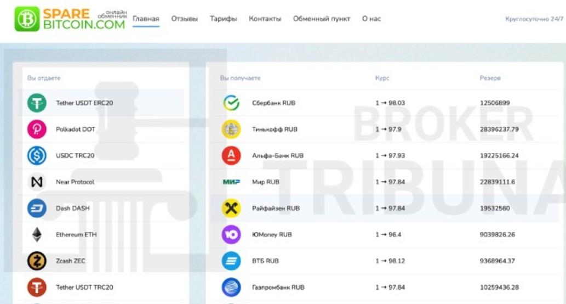Pick the Газпромбанк globe icon
The image size is (566, 304).
[231, 288]
